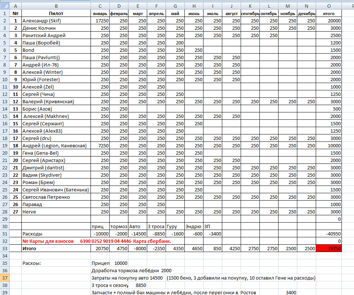Image resolution: width=354 pixels, height=295 pixels.
Task: Click the 'январь' header cell
Action: [100, 13]
